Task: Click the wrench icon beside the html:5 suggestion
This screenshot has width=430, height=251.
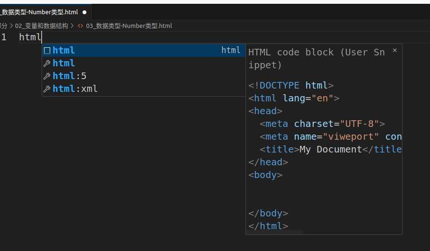Action: coord(47,76)
